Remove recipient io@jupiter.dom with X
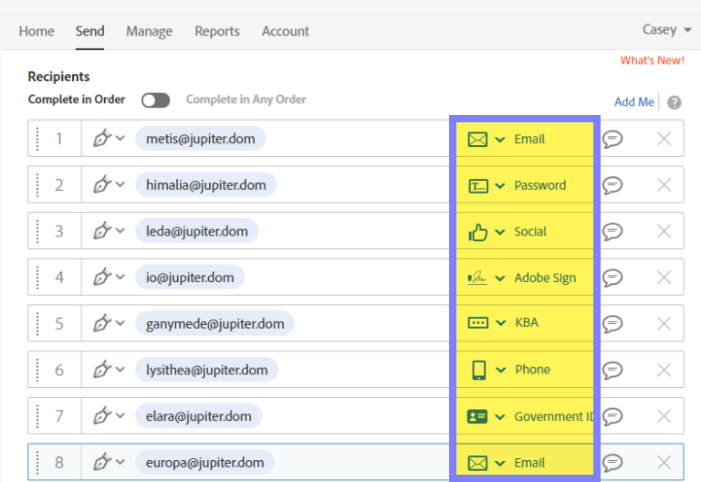The width and height of the screenshot is (701, 482). pyautogui.click(x=664, y=278)
